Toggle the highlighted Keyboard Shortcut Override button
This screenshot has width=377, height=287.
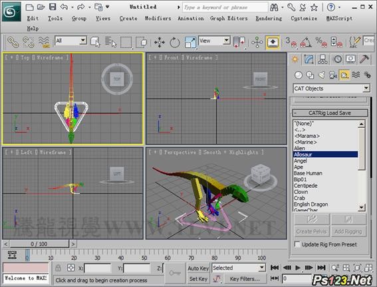pos(273,43)
